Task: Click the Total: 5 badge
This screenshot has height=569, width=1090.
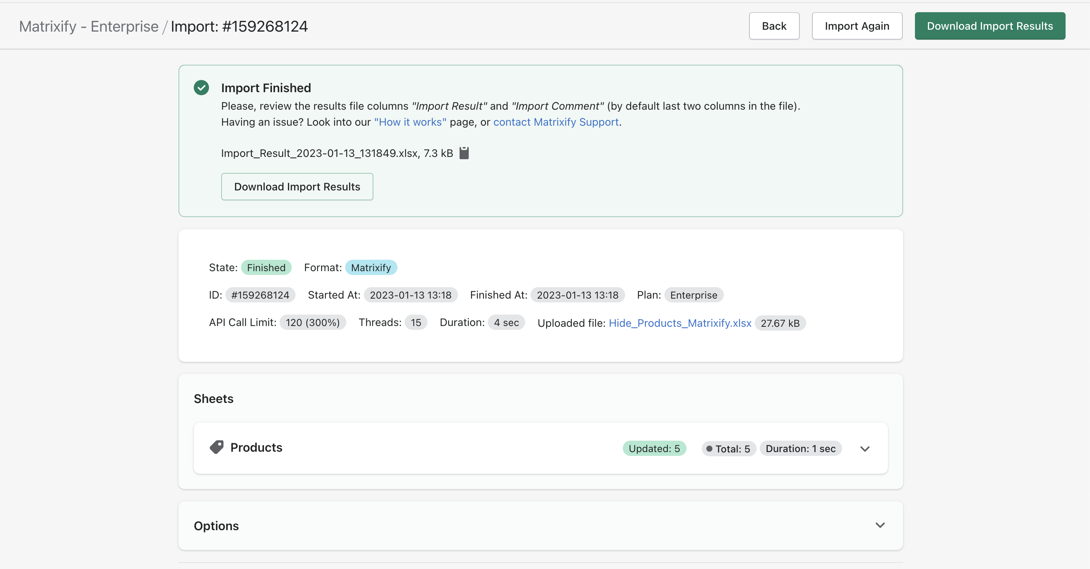Action: (x=729, y=449)
